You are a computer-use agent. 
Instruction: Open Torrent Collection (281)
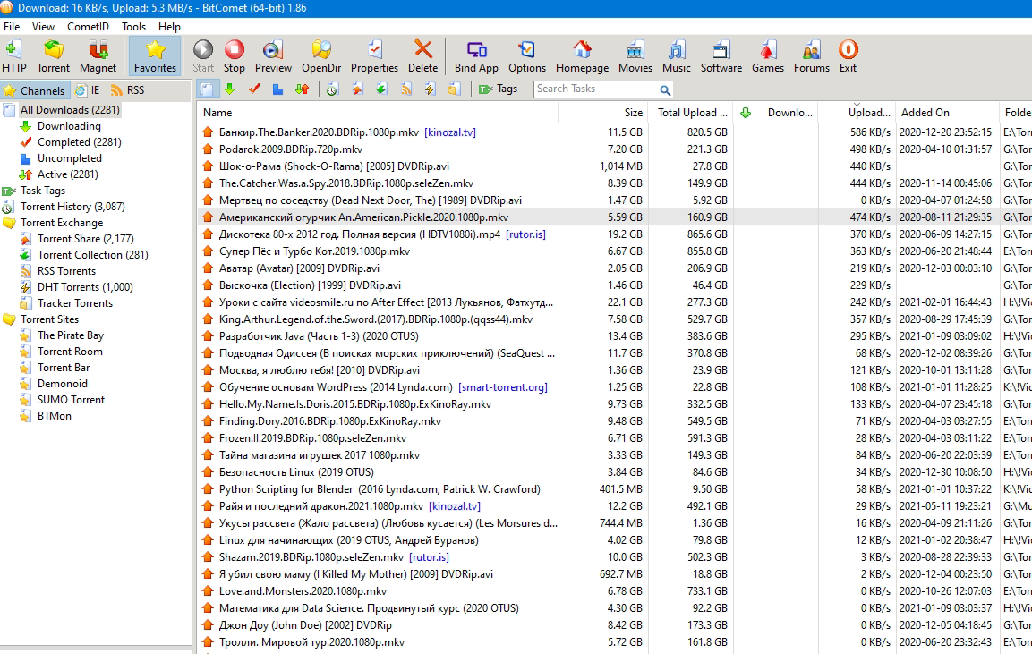(93, 255)
